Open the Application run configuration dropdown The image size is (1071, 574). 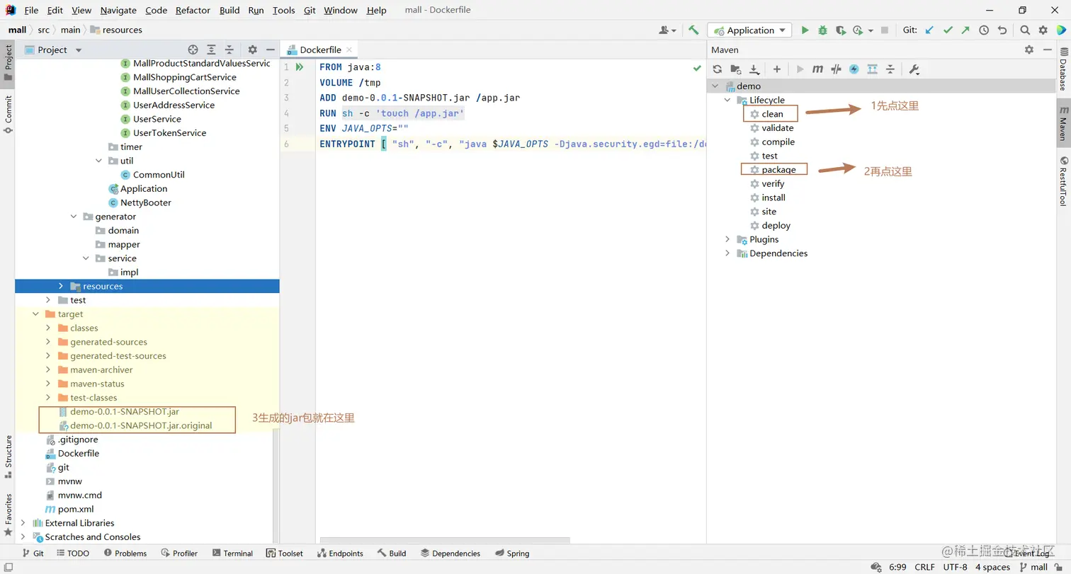[x=749, y=30]
